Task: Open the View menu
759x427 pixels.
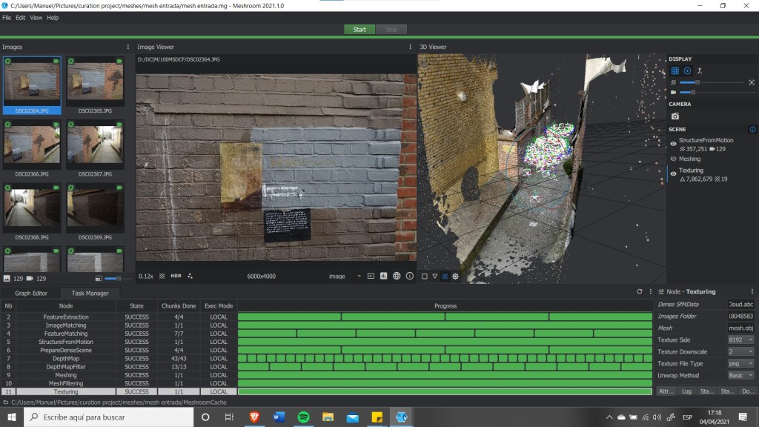Action: point(36,18)
